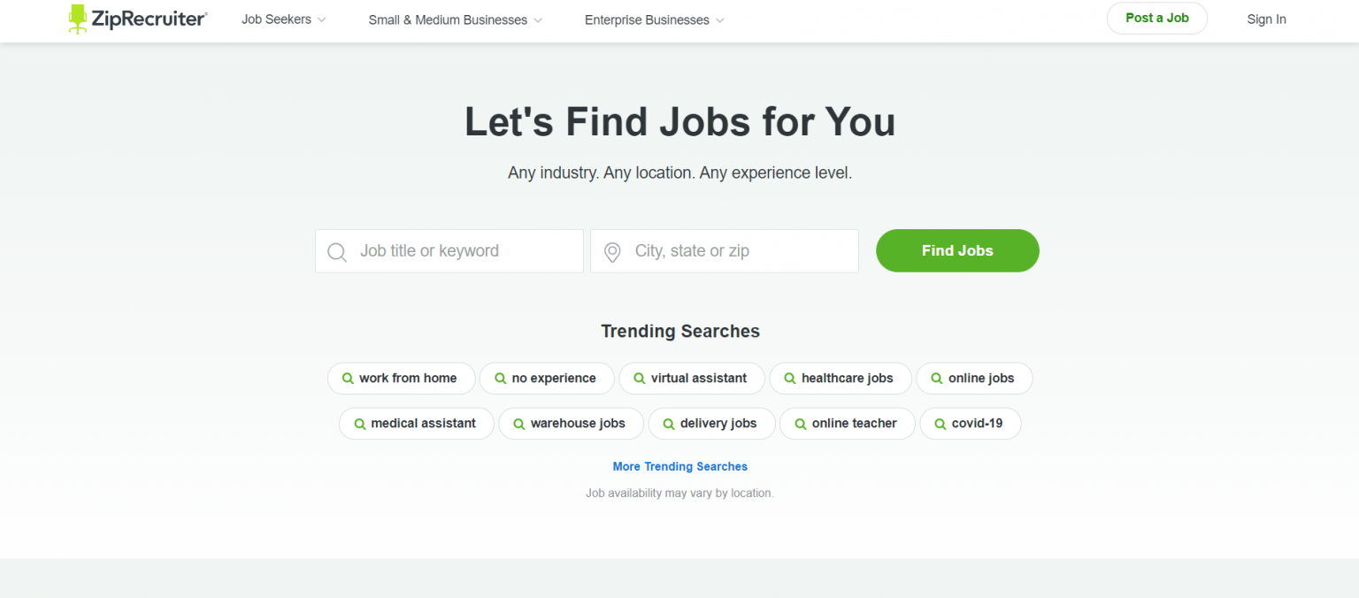The height and width of the screenshot is (598, 1359).
Task: Click the magnifier icon in the keyword field
Action: click(337, 251)
